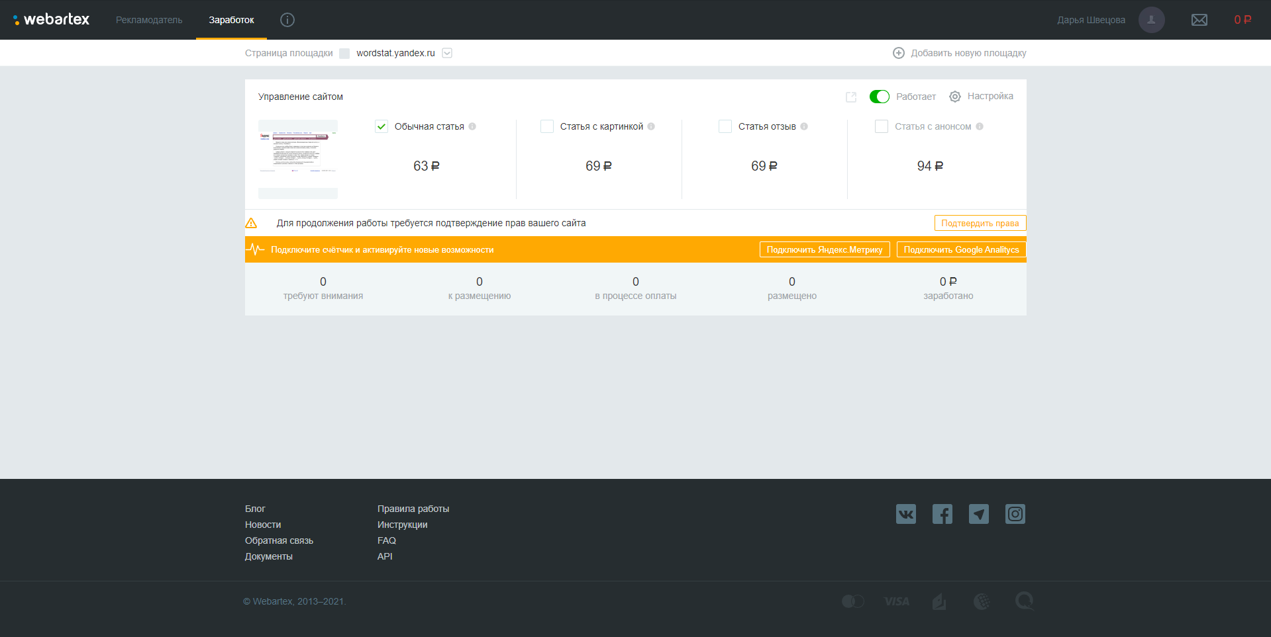Click the user name Дарья Швецова
Screen dimensions: 1271x637
pos(1091,20)
